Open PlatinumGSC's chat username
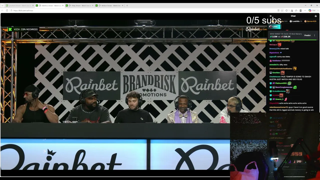320x180 pixels. click(281, 83)
